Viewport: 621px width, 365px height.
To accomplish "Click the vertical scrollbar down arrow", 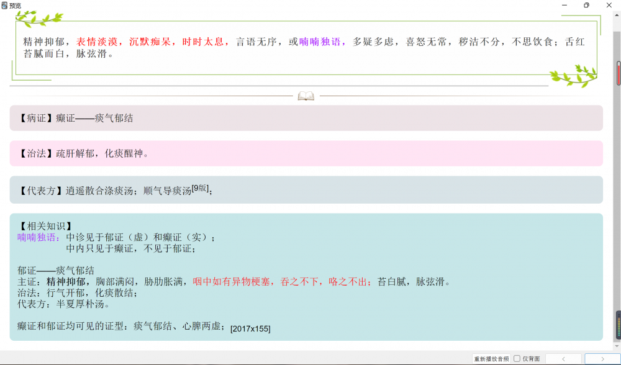I will pos(617,346).
